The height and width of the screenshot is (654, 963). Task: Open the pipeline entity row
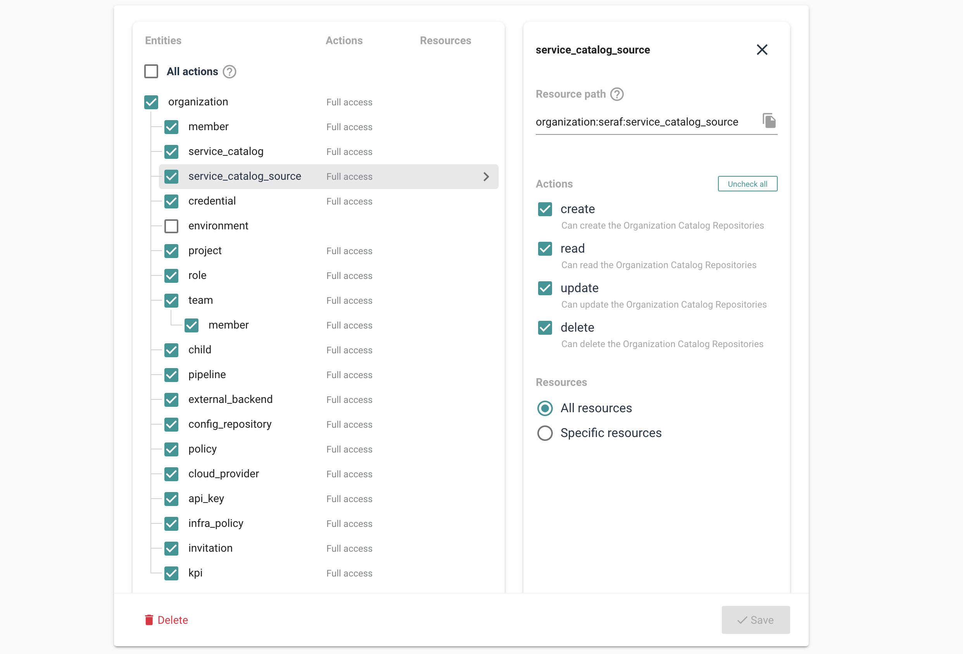(207, 375)
